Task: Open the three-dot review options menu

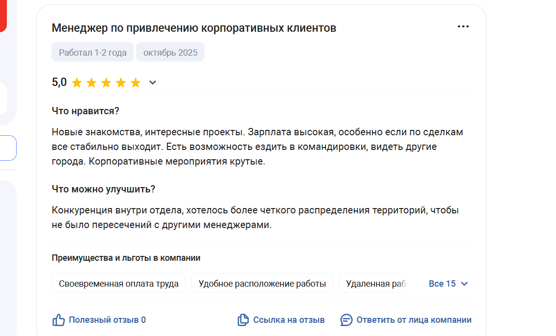Action: tap(463, 27)
